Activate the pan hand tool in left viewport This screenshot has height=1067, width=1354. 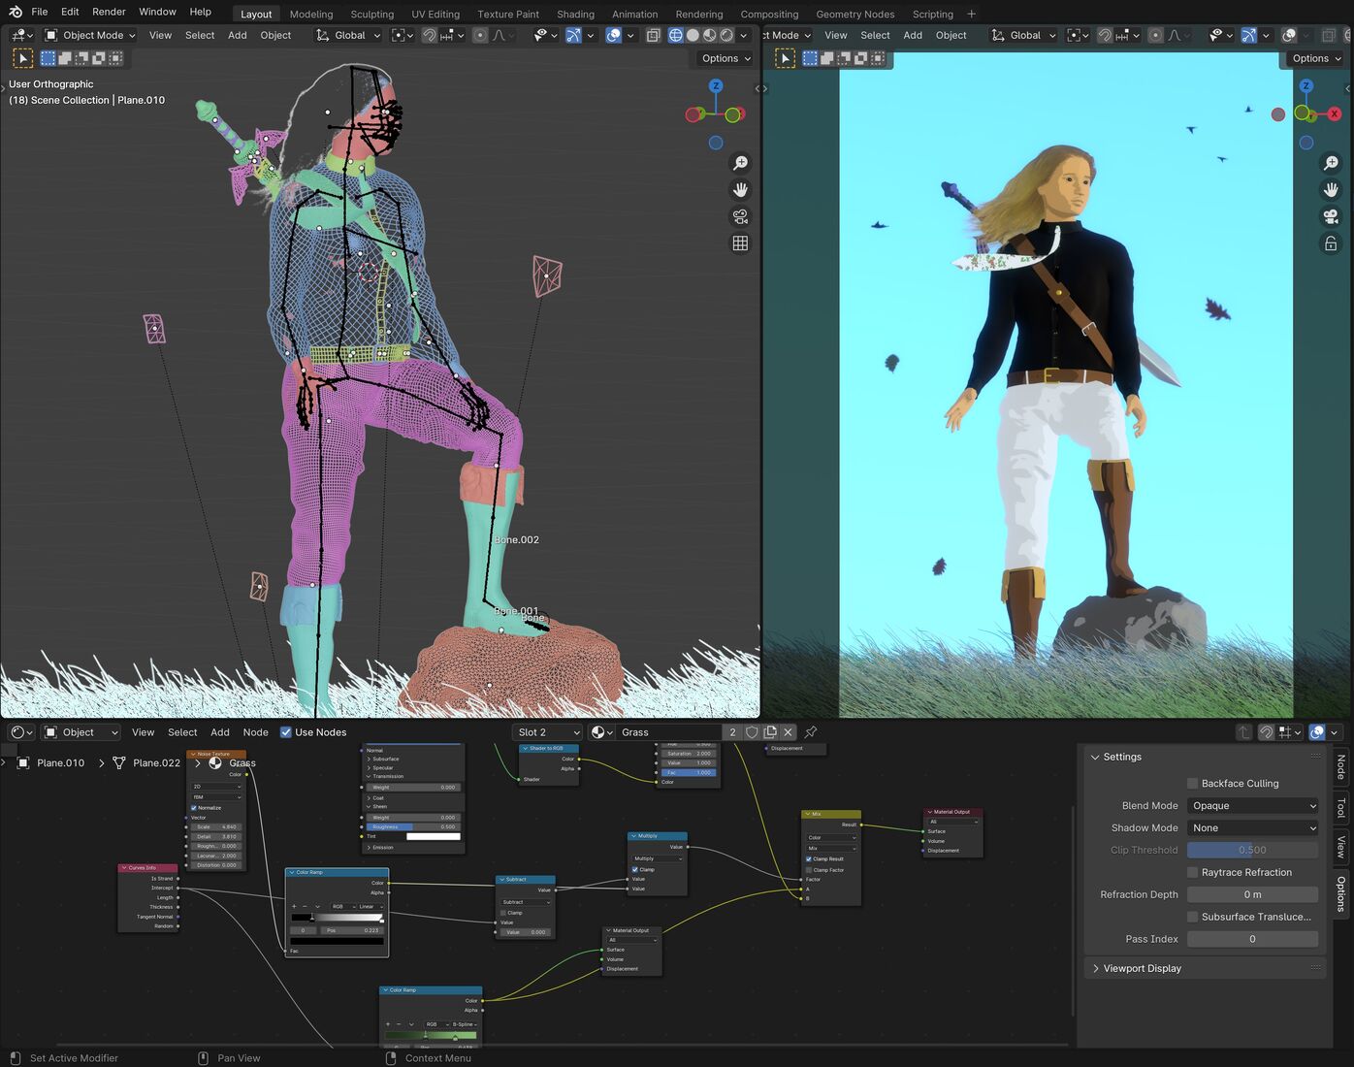point(740,190)
